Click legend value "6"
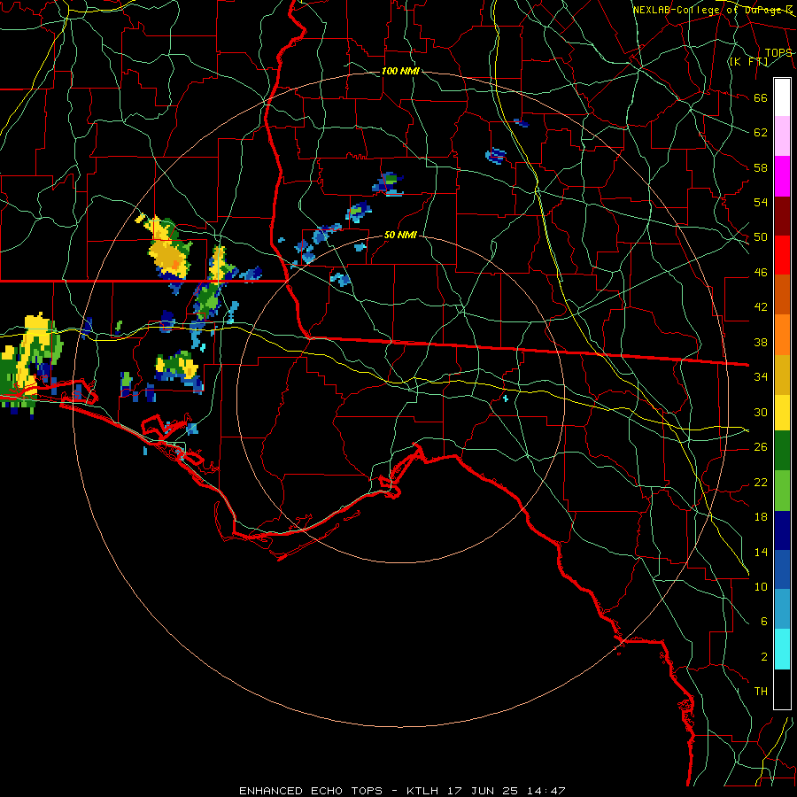This screenshot has width=797, height=797. pos(763,621)
